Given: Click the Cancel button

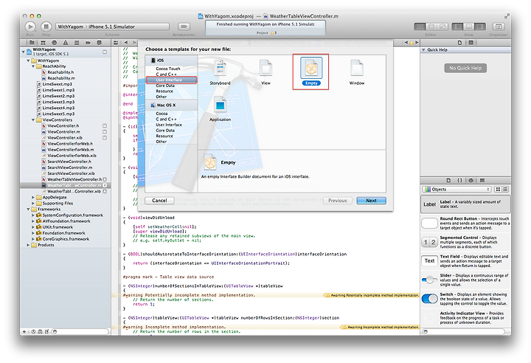Looking at the screenshot, I should 159,201.
